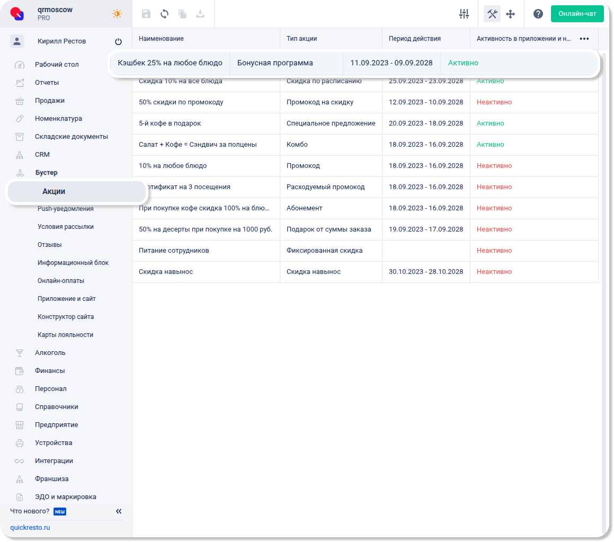The height and width of the screenshot is (542, 614).
Task: Open Push-уведомления submenu item
Action: pyautogui.click(x=65, y=209)
